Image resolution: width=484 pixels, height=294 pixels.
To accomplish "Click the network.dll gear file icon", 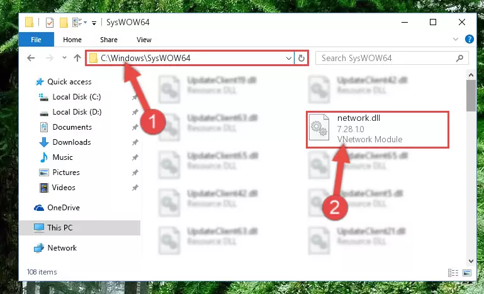I will click(x=319, y=127).
